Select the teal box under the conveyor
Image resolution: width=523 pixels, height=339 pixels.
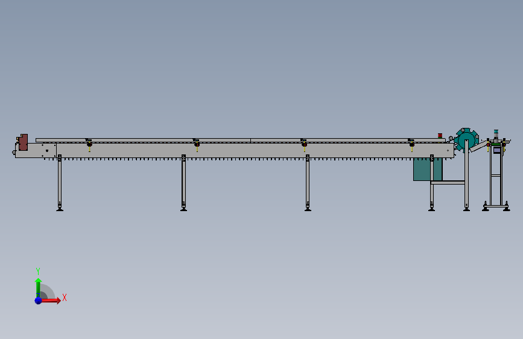[428, 169]
